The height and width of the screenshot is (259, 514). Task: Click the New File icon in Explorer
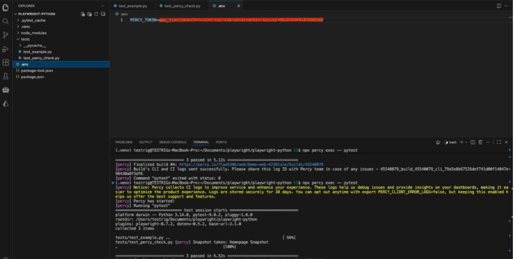(x=83, y=14)
